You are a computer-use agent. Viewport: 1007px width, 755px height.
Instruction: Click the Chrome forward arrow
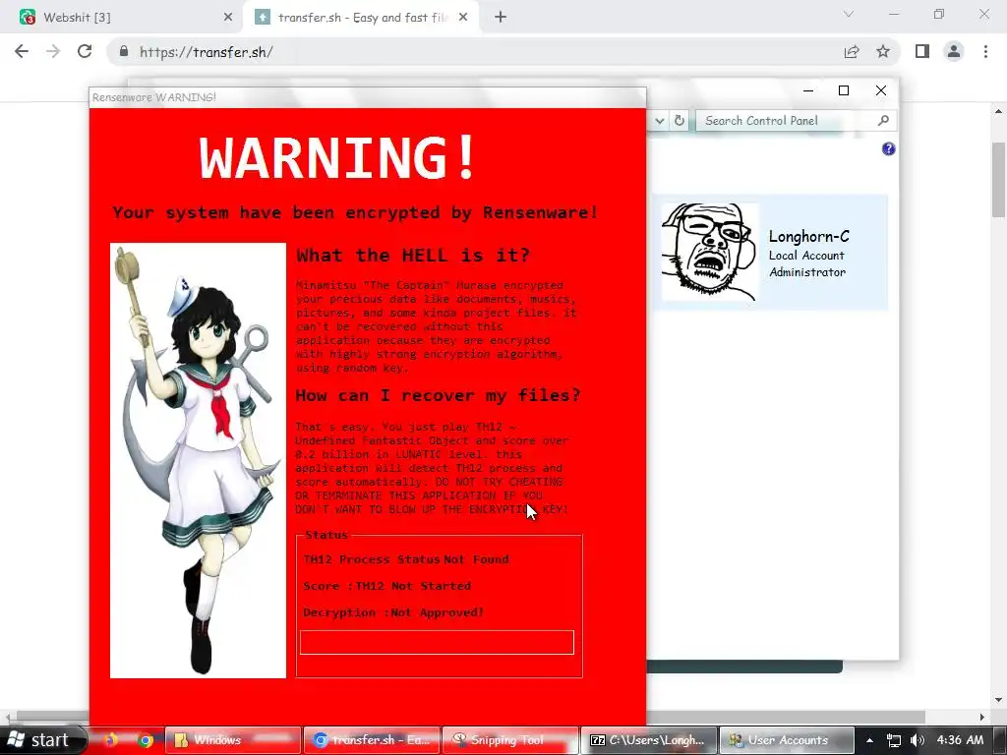[x=53, y=51]
